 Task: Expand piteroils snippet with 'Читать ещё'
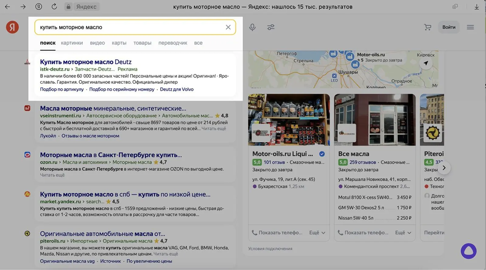tap(166, 254)
